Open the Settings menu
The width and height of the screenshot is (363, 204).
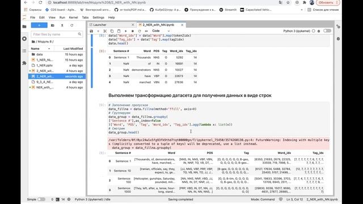click(98, 18)
